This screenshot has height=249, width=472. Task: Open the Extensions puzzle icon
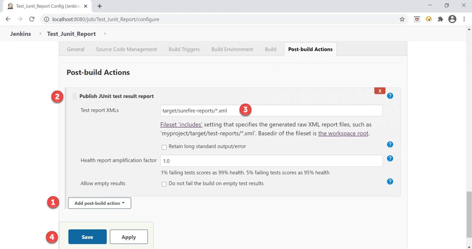tap(441, 19)
